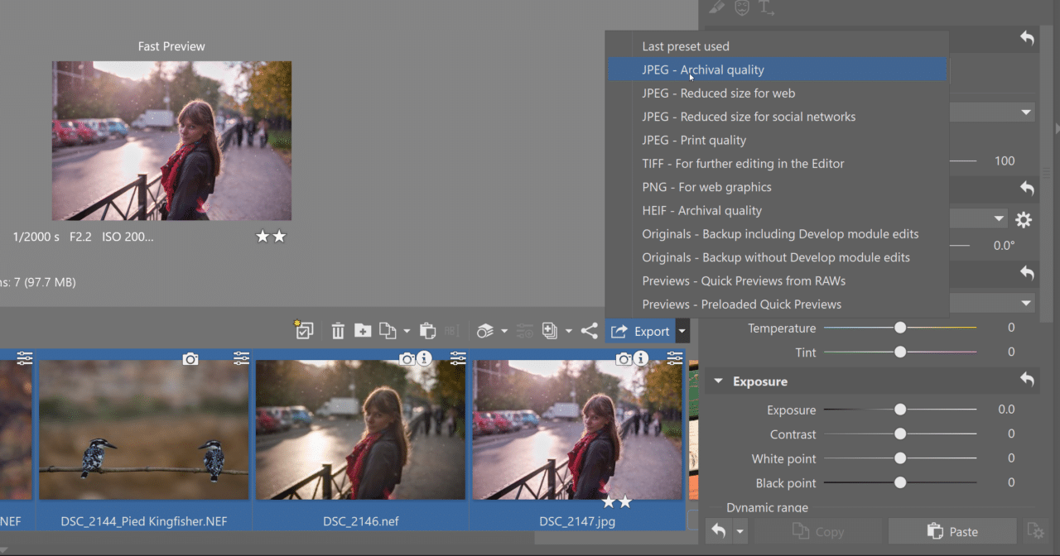Image resolution: width=1060 pixels, height=556 pixels.
Task: Collapse the Exposure section
Action: tap(717, 381)
